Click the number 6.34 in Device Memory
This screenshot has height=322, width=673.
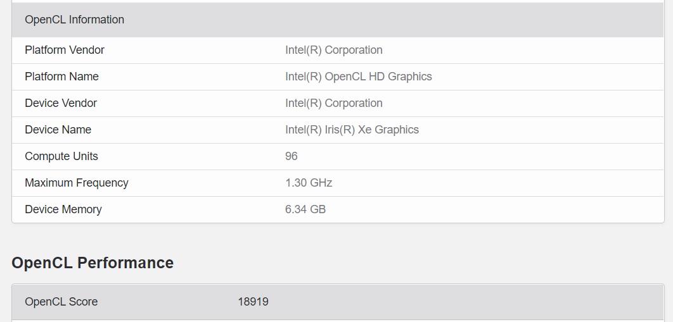(x=296, y=209)
